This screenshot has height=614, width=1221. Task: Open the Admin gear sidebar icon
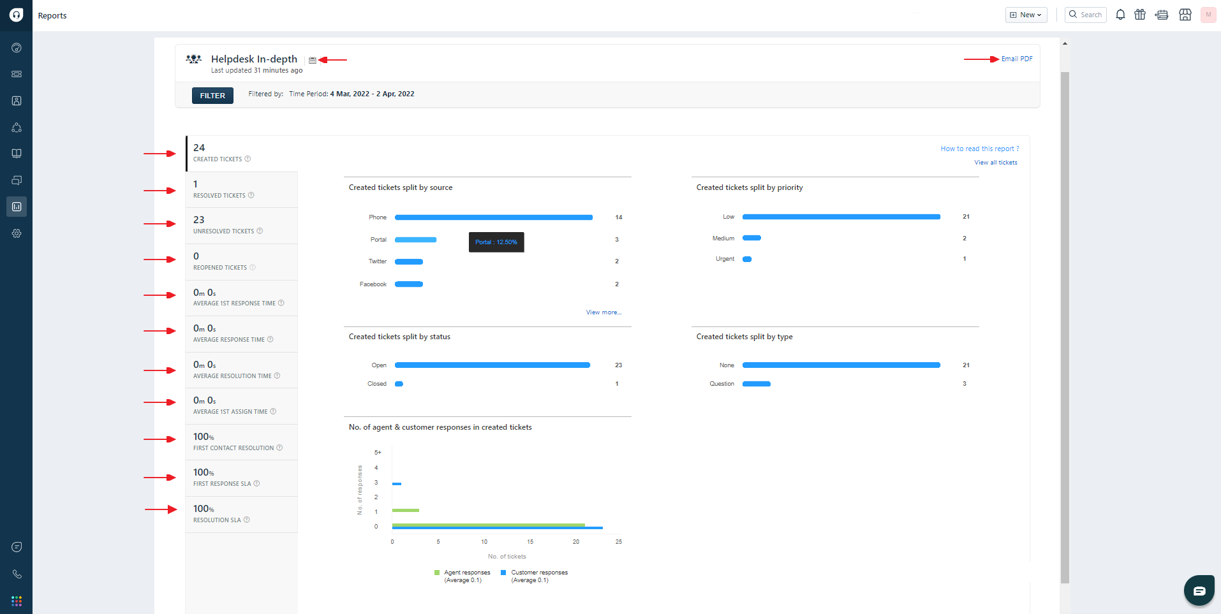(17, 233)
